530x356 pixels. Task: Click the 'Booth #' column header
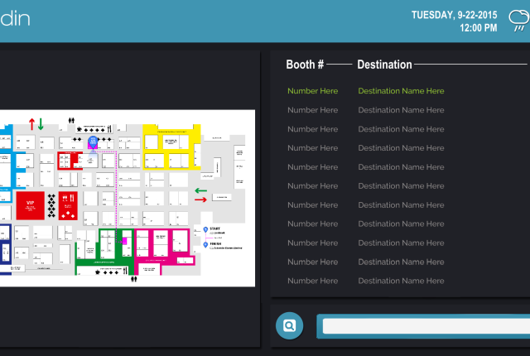[304, 65]
